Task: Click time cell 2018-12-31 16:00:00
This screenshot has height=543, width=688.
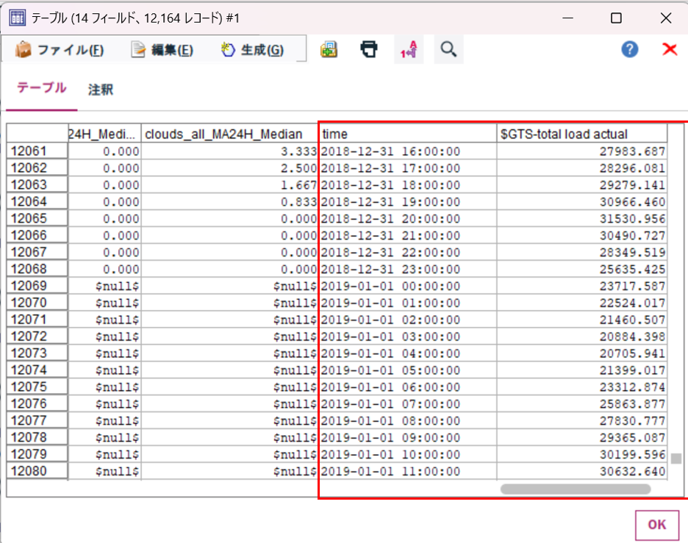Action: click(x=408, y=151)
